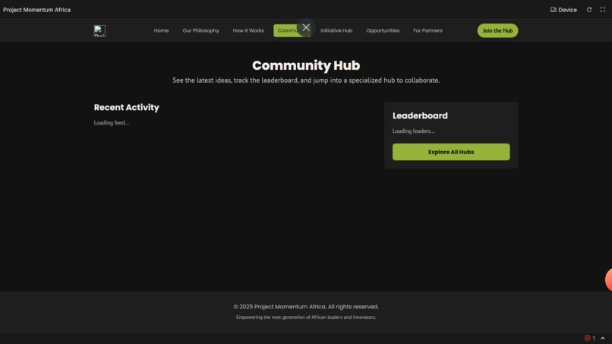The height and width of the screenshot is (344, 612).
Task: Click the Project Momentum Africa title text
Action: [x=36, y=10]
